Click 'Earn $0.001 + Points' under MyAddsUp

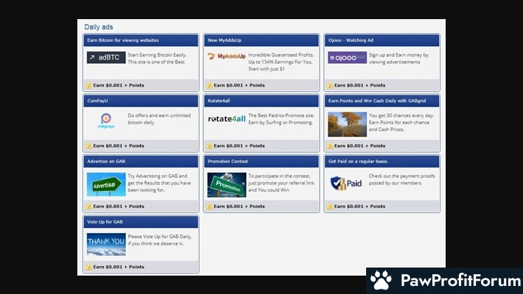tap(239, 85)
